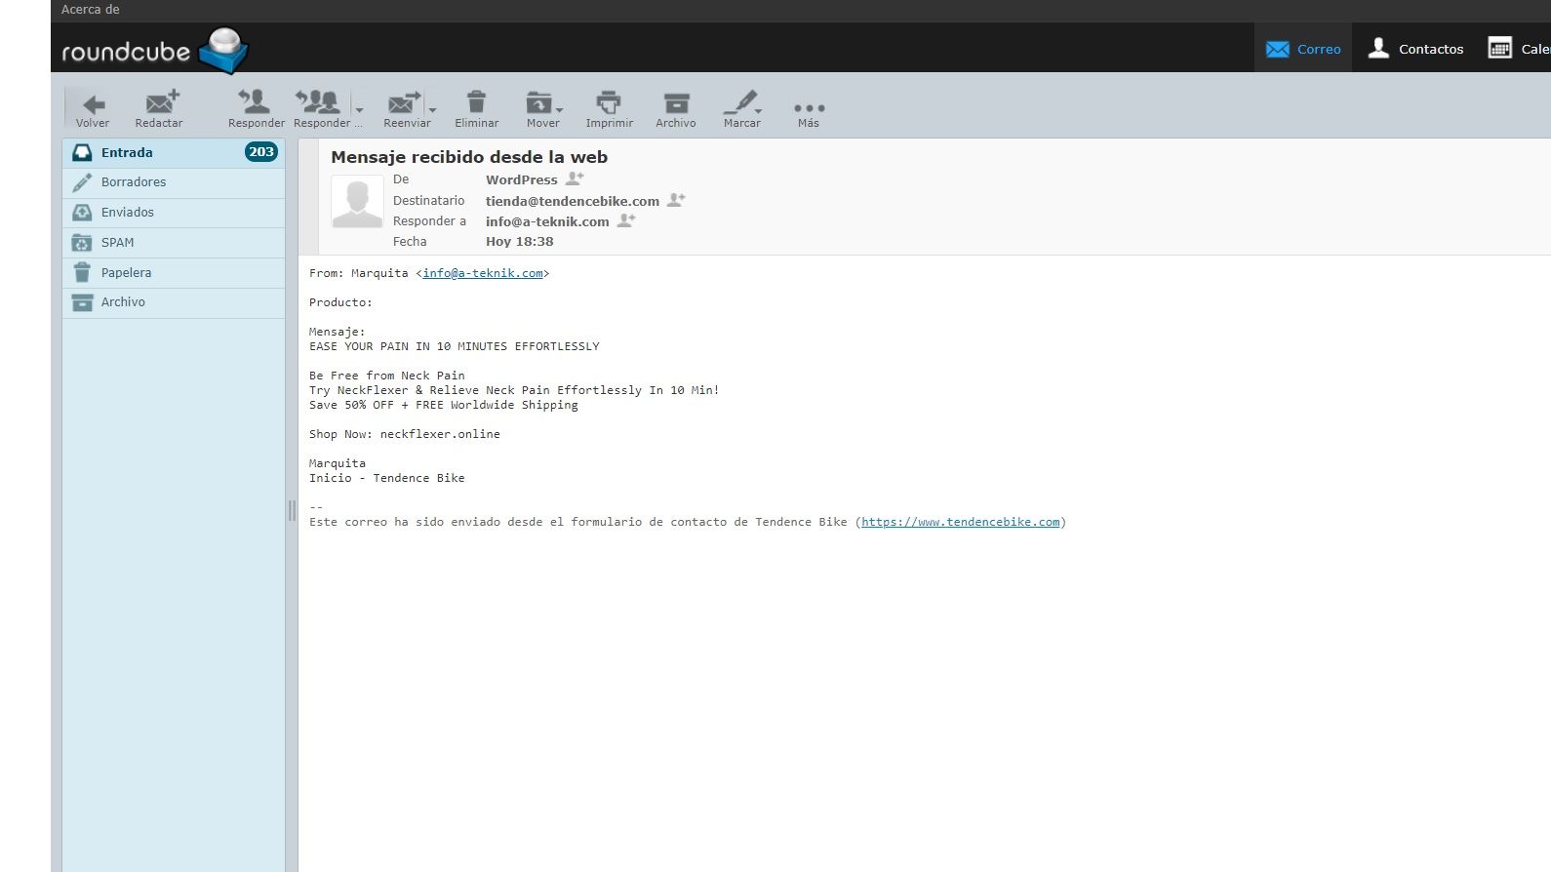The image size is (1551, 872).
Task: Click the message subject Mensaje recibido desde la web
Action: tap(469, 157)
